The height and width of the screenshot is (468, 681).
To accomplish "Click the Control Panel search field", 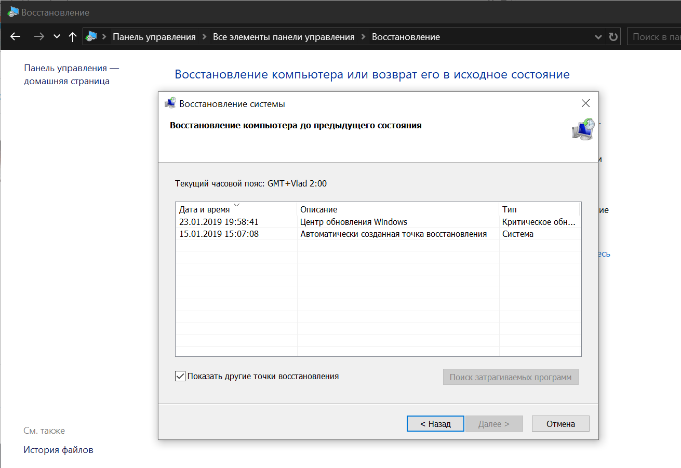I will click(654, 37).
